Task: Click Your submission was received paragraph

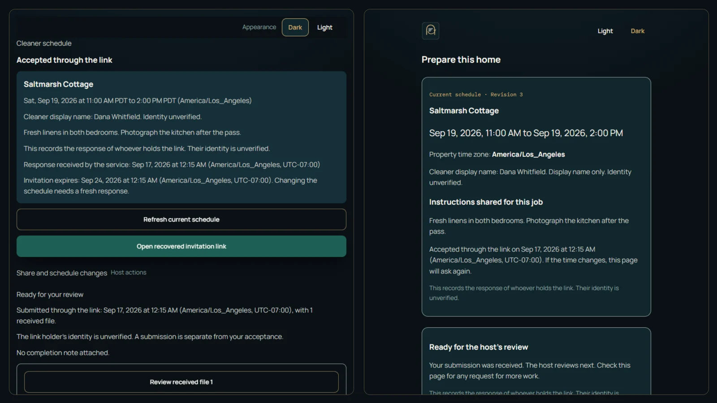Action: point(530,371)
